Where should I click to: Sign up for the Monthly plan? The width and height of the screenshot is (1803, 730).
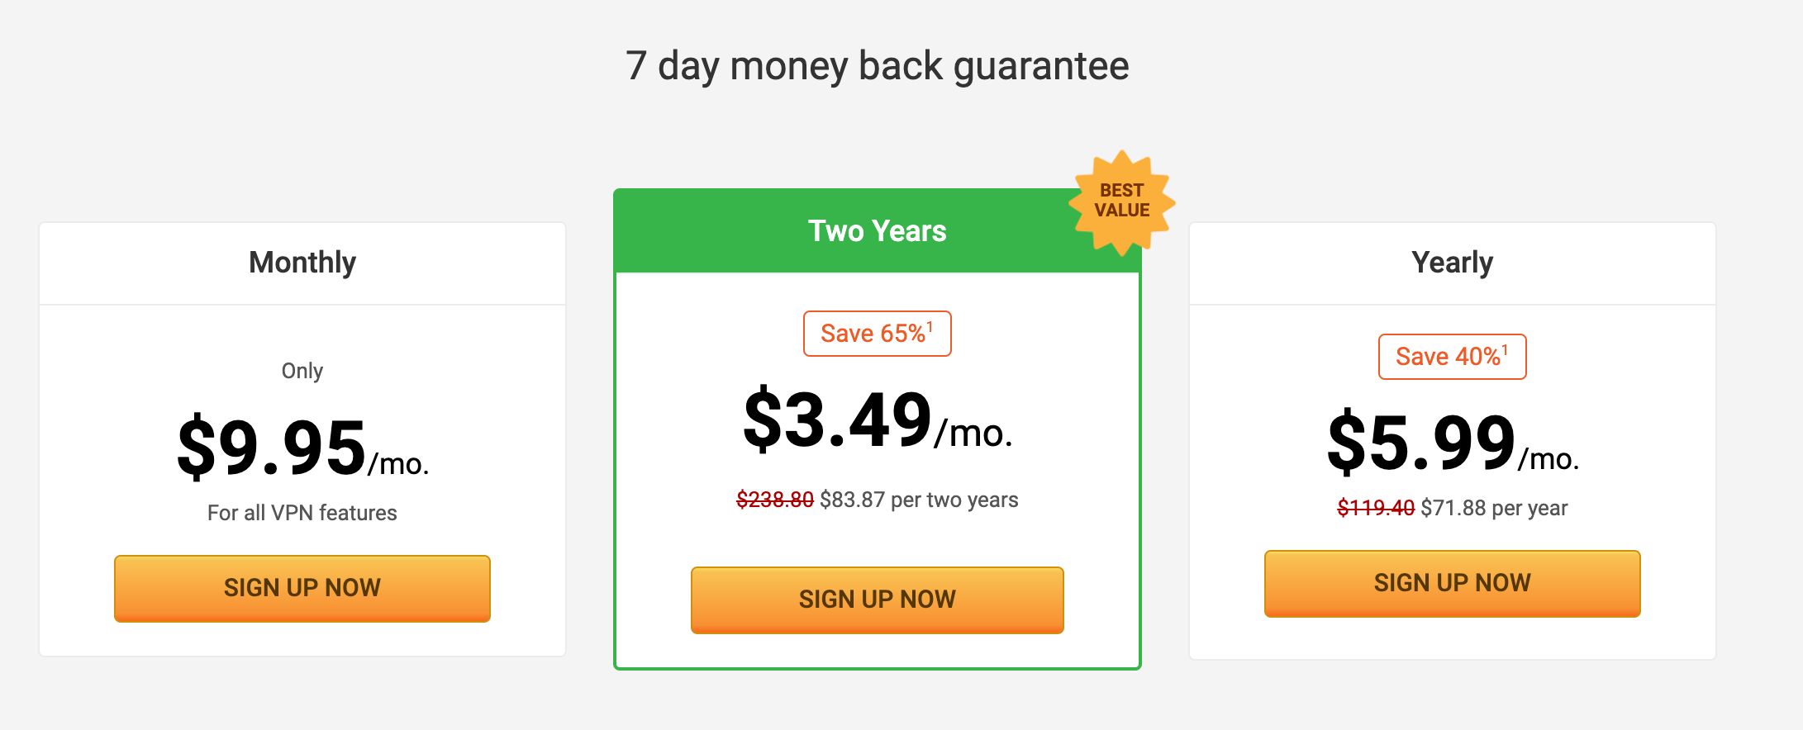pos(302,588)
